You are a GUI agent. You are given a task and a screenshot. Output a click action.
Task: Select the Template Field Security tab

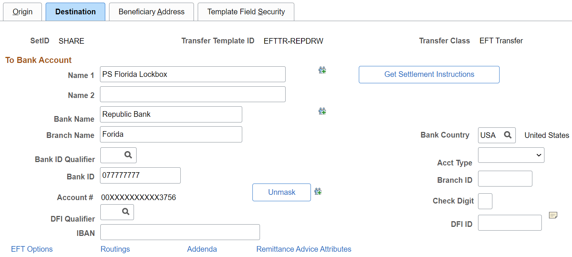click(246, 12)
